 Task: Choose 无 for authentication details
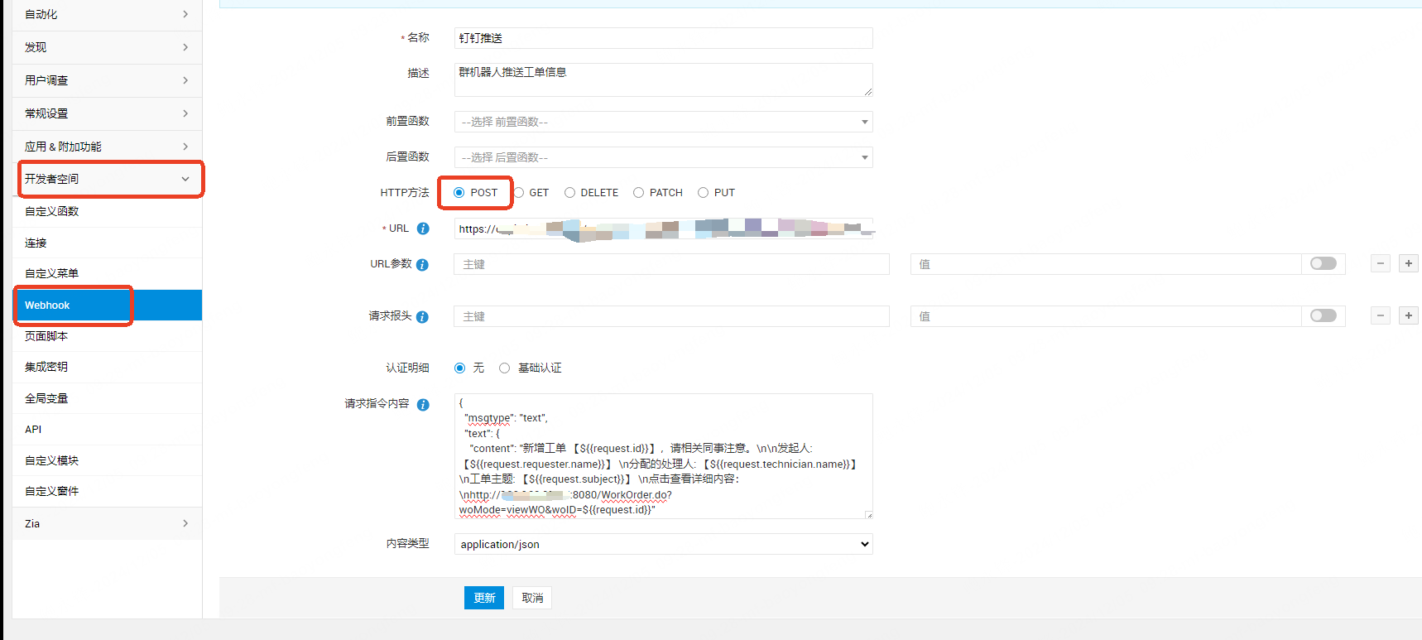[460, 368]
